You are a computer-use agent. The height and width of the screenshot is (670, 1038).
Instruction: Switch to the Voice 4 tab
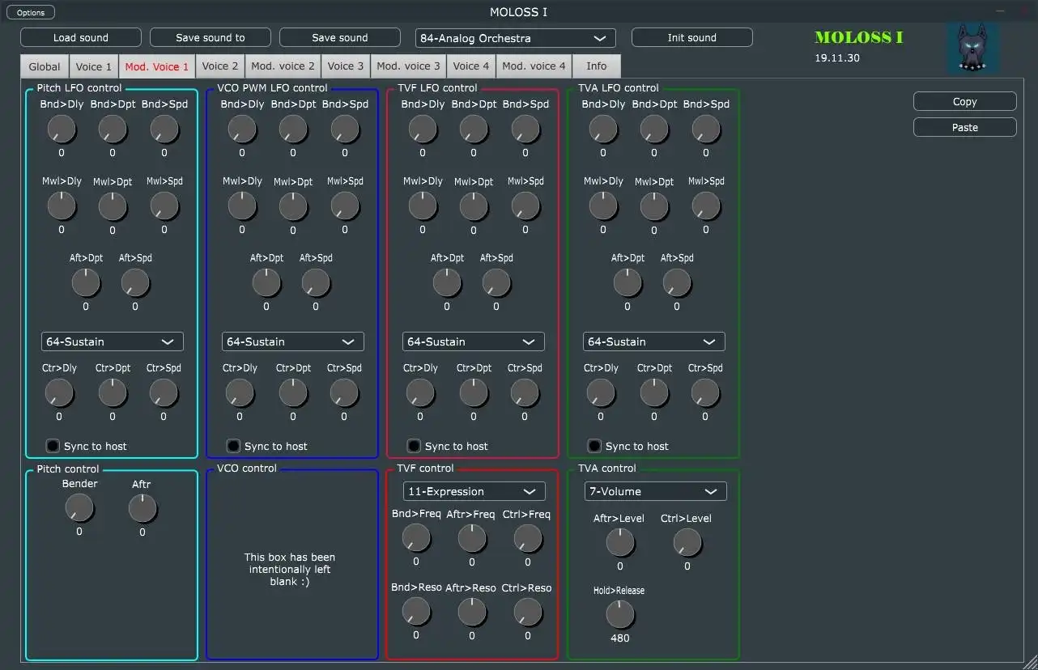471,66
